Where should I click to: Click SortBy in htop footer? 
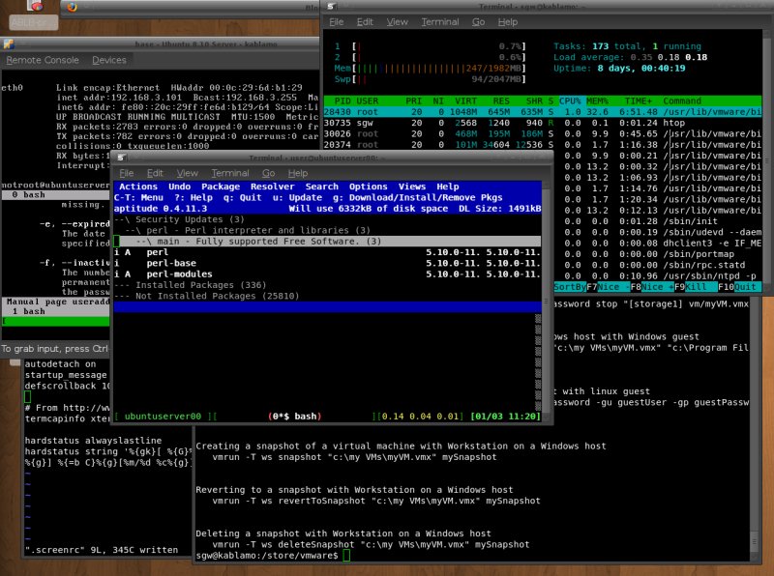[x=570, y=286]
